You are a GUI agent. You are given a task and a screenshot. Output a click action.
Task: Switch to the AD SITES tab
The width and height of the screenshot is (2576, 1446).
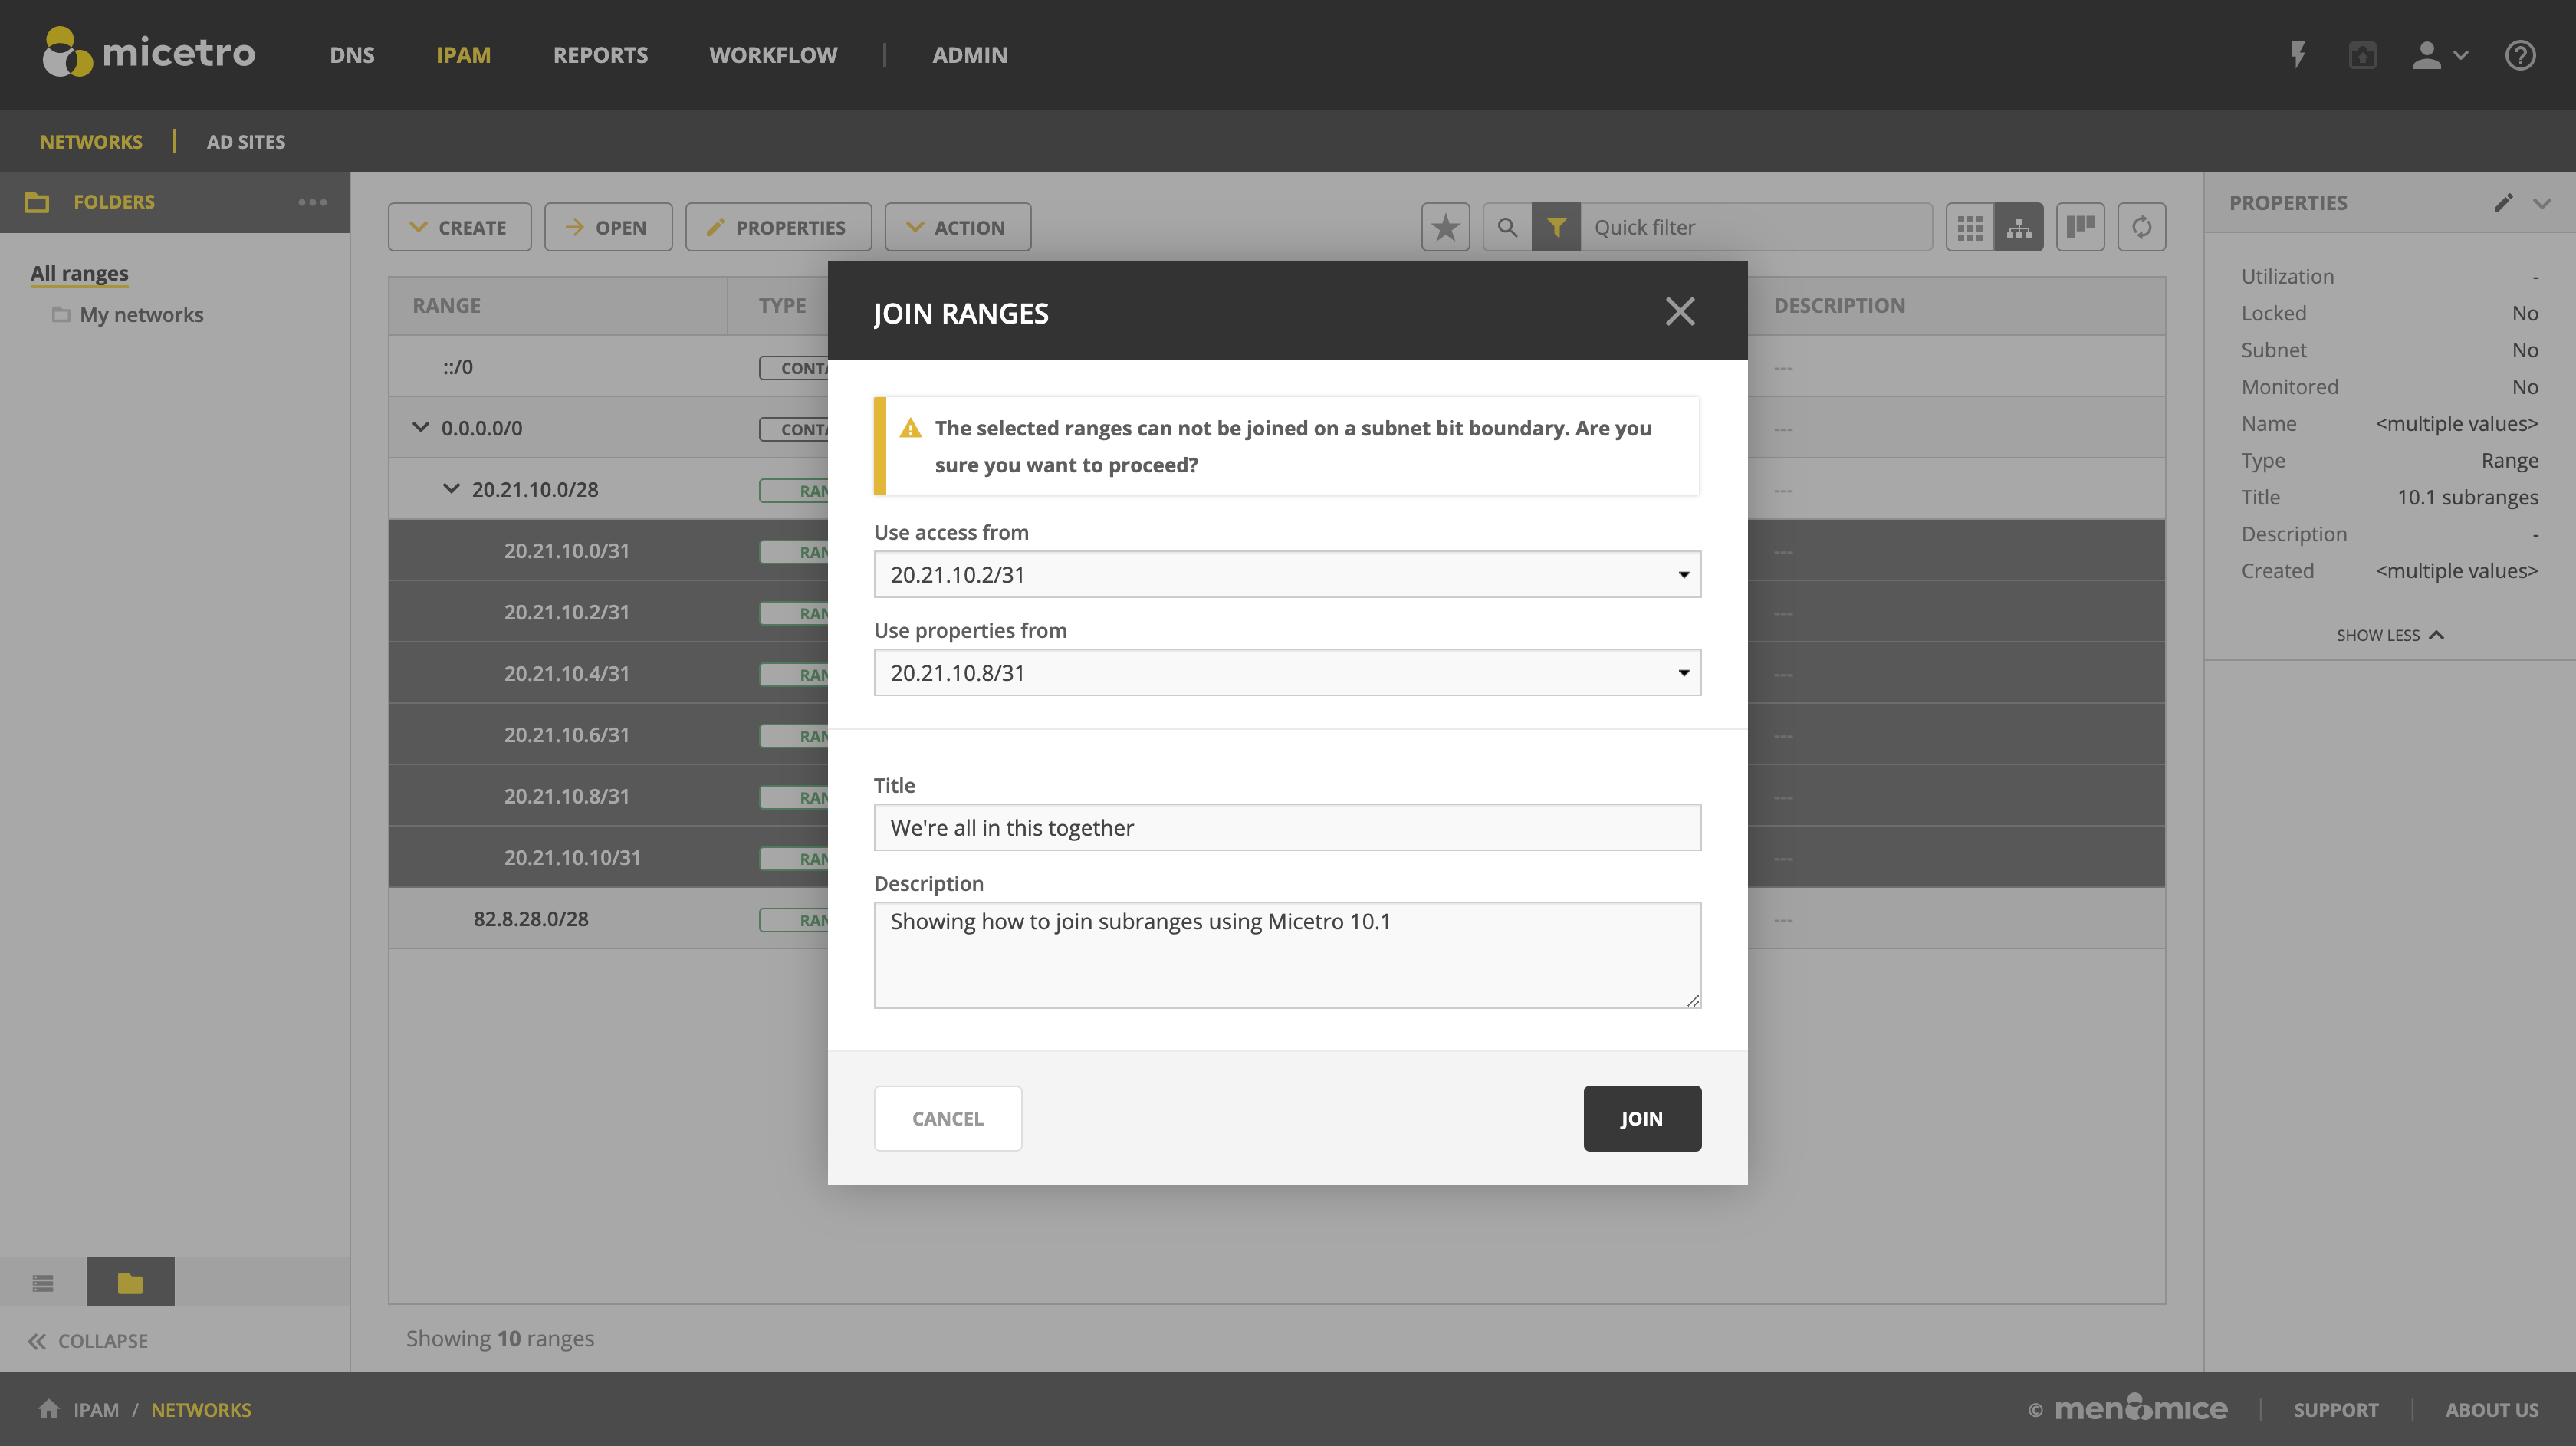(x=245, y=142)
